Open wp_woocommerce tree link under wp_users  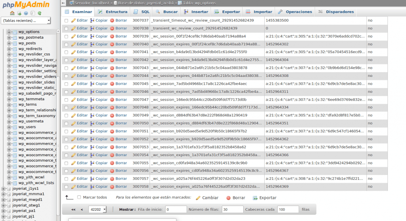[38, 133]
